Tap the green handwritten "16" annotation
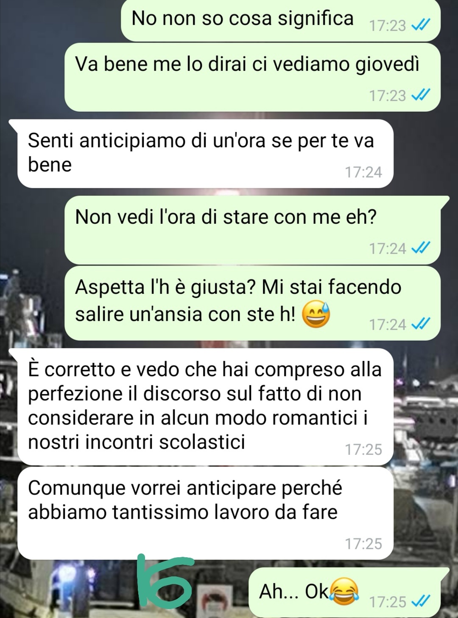Screen dimensions: 458x618 pos(165,580)
